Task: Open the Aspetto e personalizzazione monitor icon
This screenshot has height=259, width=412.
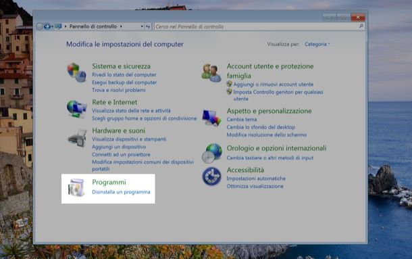Action: tap(211, 118)
